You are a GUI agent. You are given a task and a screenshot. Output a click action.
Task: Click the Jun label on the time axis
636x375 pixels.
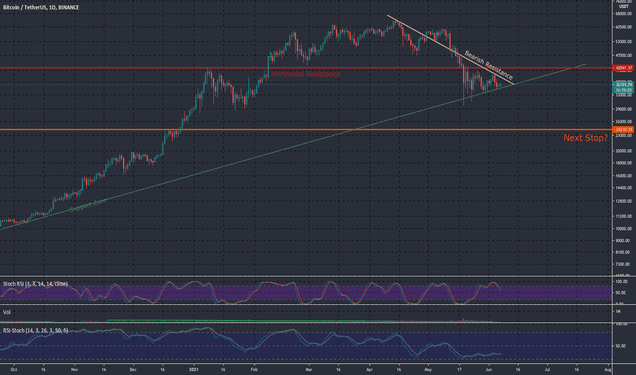(x=489, y=370)
